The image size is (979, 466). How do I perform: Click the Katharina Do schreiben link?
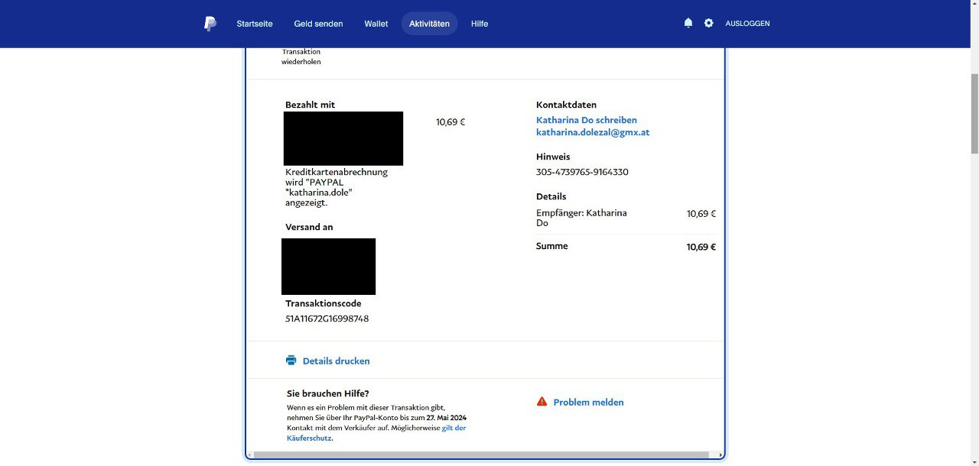[x=586, y=120]
